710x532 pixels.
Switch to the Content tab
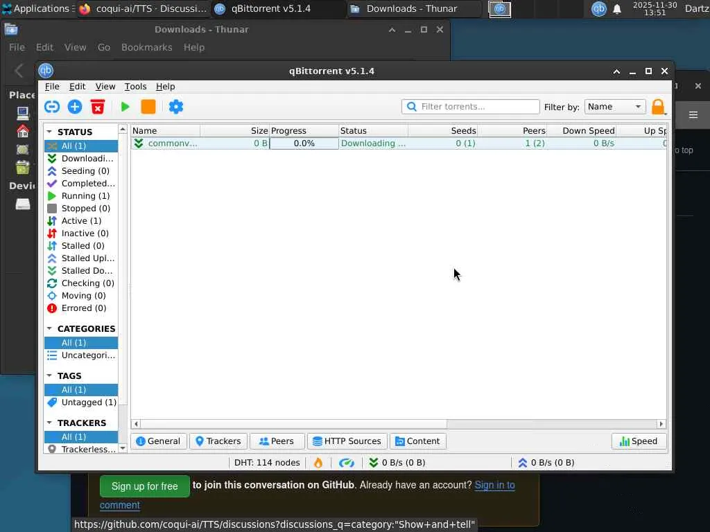click(x=417, y=441)
